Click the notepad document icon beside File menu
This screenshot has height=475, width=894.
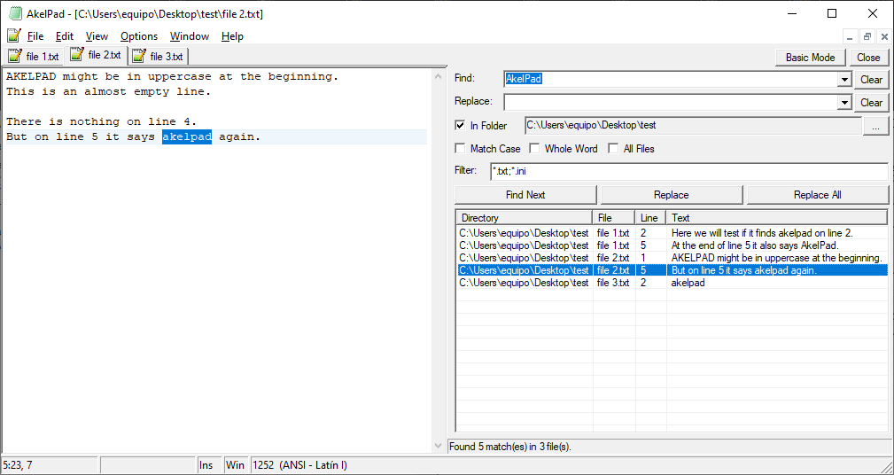coord(14,35)
